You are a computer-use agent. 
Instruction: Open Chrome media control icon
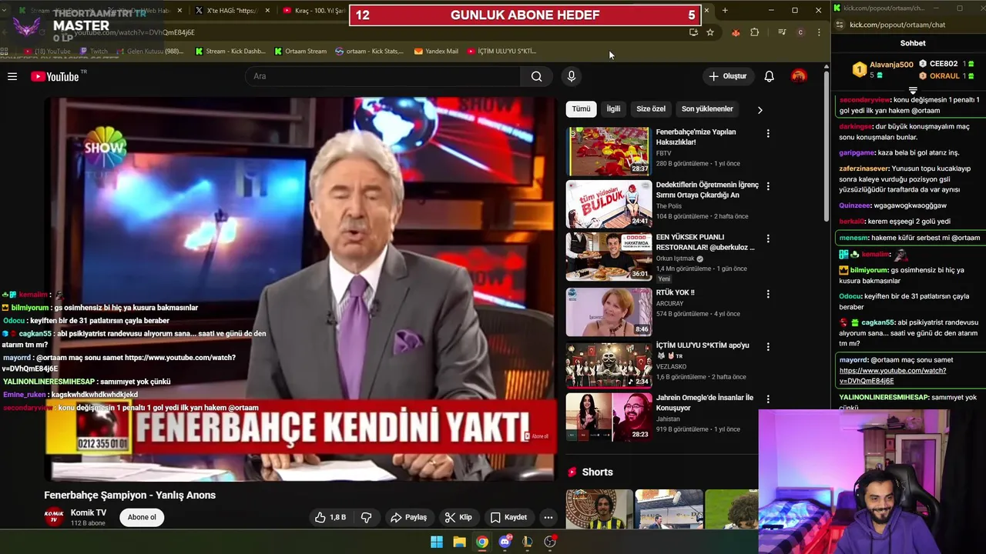pos(782,32)
